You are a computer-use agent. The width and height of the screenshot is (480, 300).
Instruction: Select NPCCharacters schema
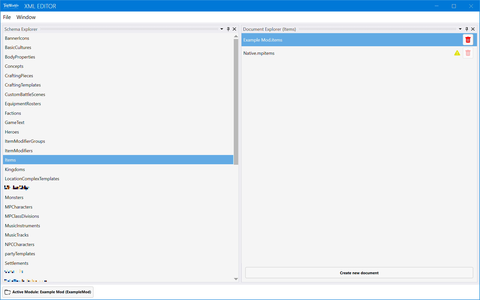tap(118, 244)
